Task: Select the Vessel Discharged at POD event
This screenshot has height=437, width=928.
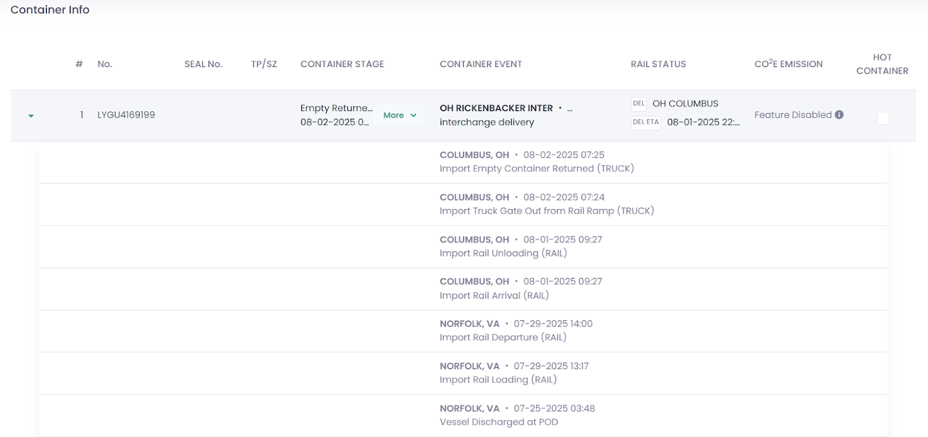Action: point(498,422)
